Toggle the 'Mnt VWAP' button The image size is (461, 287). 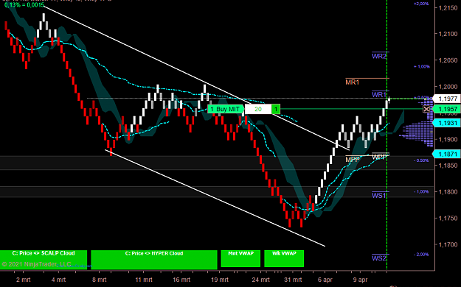240,258
